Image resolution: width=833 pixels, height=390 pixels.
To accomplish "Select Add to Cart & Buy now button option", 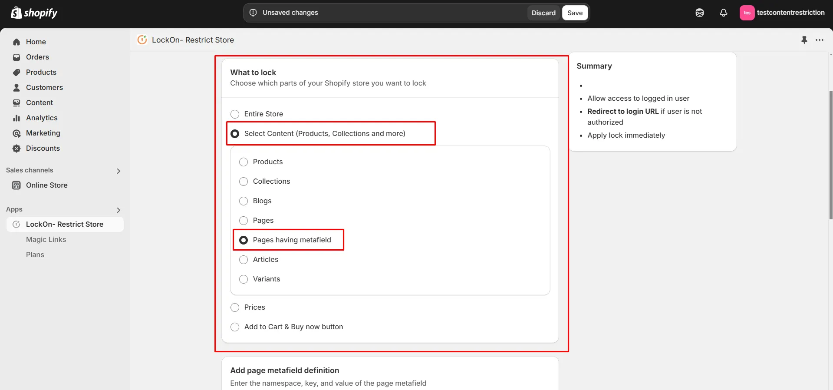I will pyautogui.click(x=235, y=327).
